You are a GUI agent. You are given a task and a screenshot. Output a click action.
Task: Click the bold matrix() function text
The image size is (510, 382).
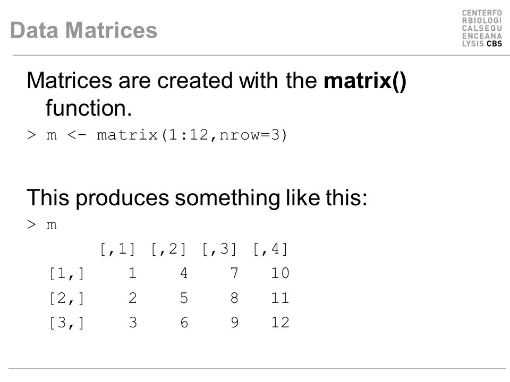365,80
